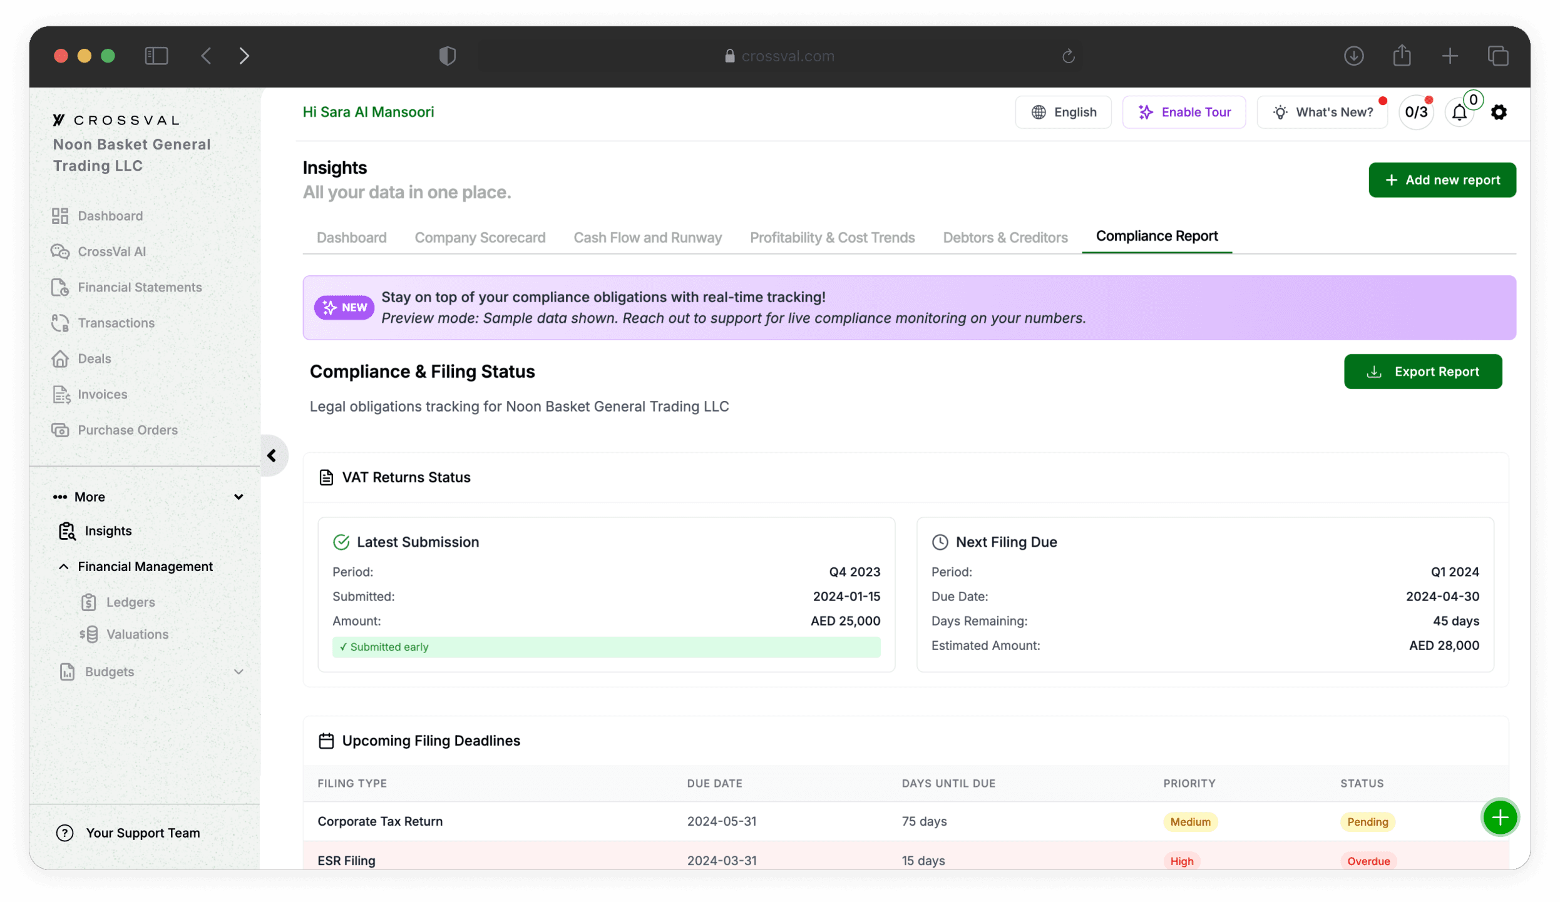This screenshot has height=902, width=1560.
Task: Show browser tab overview
Action: coord(1498,56)
